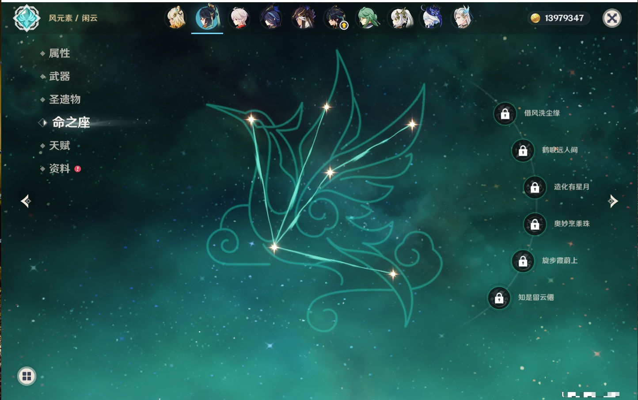Select the silver-haired portrait with blue feather

(x=463, y=18)
